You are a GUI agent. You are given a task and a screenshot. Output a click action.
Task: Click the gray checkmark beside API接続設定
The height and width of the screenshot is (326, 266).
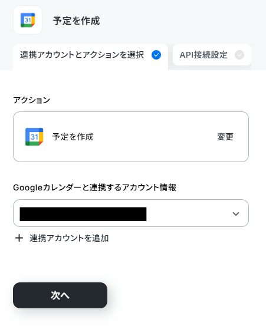[239, 55]
